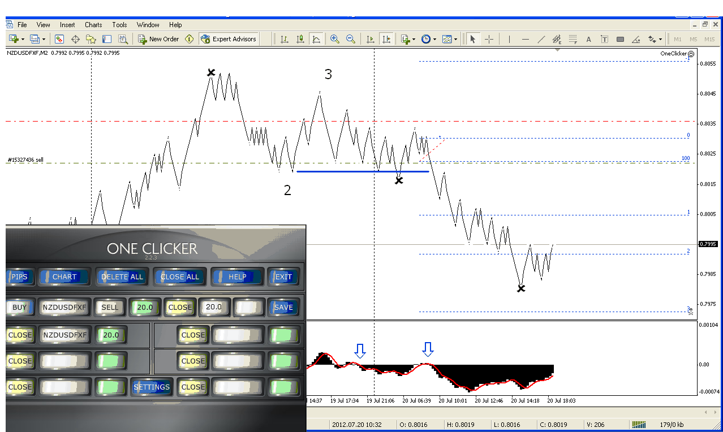Open the Tools menu
The image size is (723, 432).
[x=119, y=25]
